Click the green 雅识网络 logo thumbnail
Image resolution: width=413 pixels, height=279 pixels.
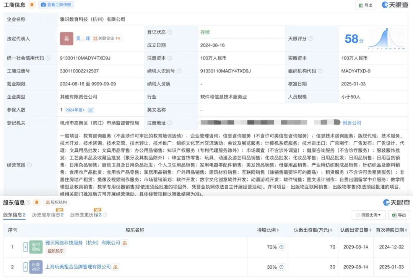click(x=36, y=247)
